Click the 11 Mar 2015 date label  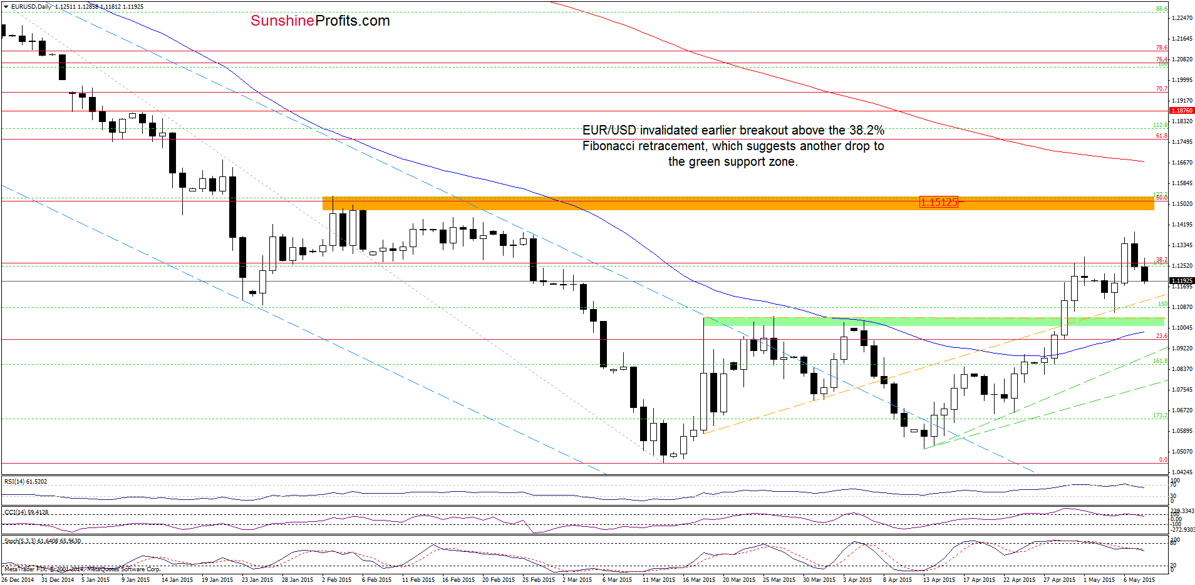click(x=659, y=580)
